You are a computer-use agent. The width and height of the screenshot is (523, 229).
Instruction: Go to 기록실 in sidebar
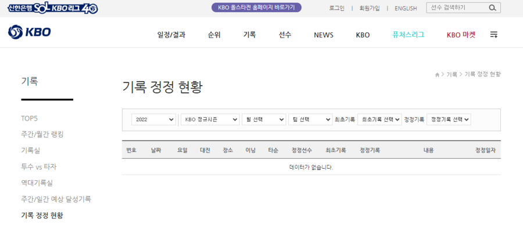[30, 151]
